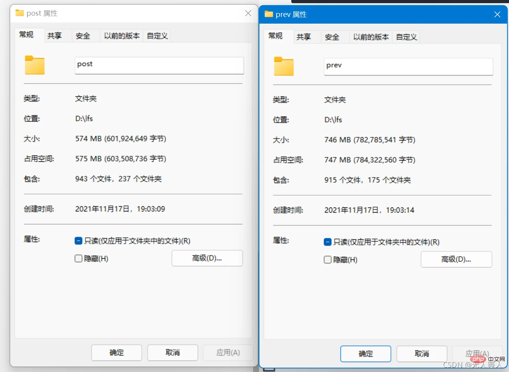Enable 隐藏(H) checkbox in post properties
This screenshot has width=509, height=372.
78,259
